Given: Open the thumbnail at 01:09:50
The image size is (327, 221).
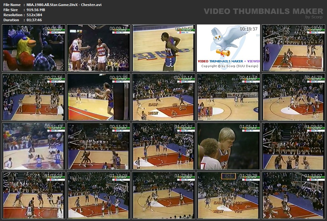Looking at the screenshot, I should coord(293,146).
